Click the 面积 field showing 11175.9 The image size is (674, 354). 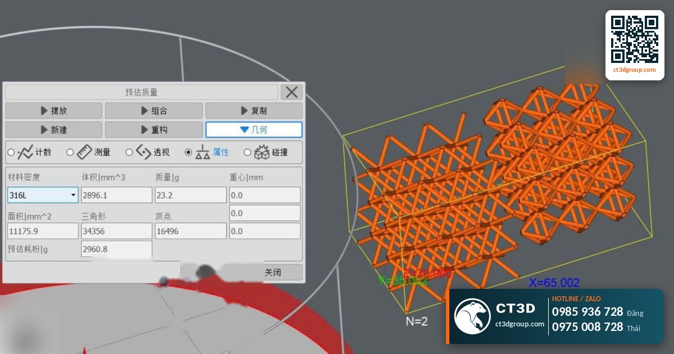pos(43,231)
